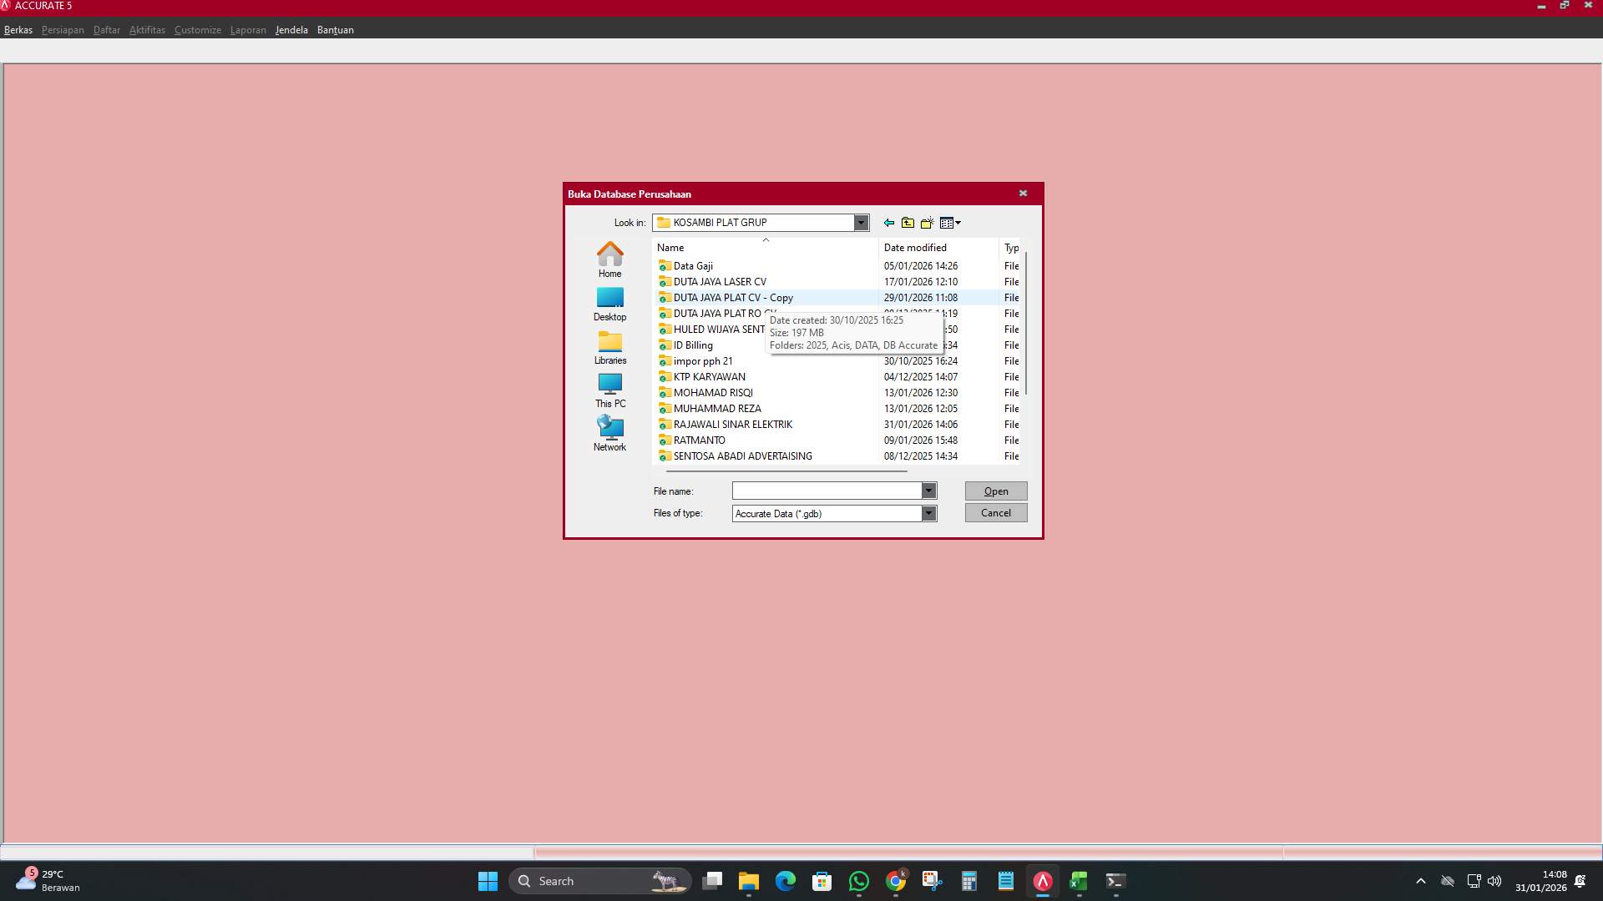The image size is (1603, 901).
Task: Click the Open button
Action: tap(995, 491)
